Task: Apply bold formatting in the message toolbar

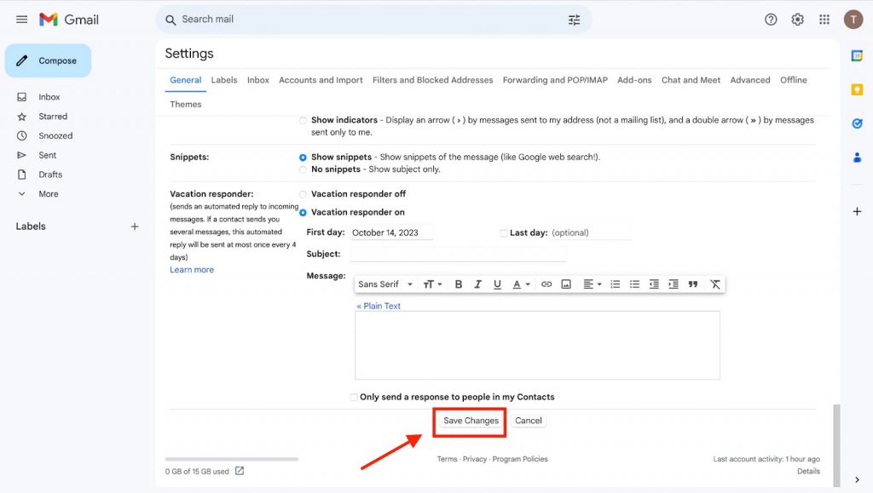Action: (x=458, y=284)
